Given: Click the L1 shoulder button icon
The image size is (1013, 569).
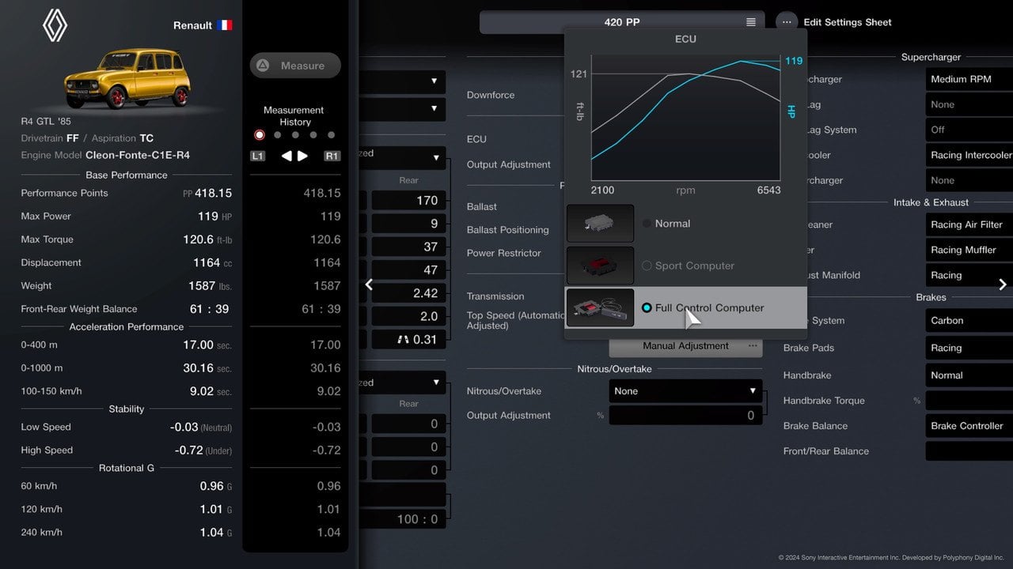Looking at the screenshot, I should (257, 156).
